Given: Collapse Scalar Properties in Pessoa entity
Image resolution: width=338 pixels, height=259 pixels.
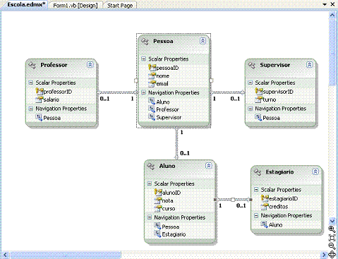Looking at the screenshot, I should point(143,59).
